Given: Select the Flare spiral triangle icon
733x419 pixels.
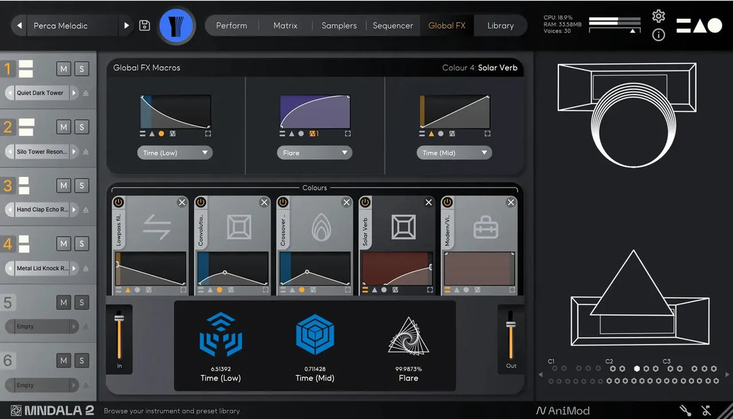Looking at the screenshot, I should tap(409, 335).
